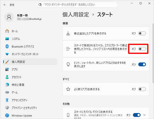This screenshot has width=154, height=119.
Task: Click 個人用設定 breadcrumb link
Action: click(x=76, y=14)
